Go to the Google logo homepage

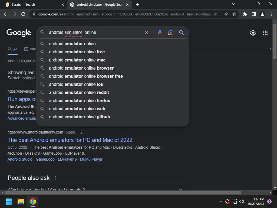[x=19, y=33]
